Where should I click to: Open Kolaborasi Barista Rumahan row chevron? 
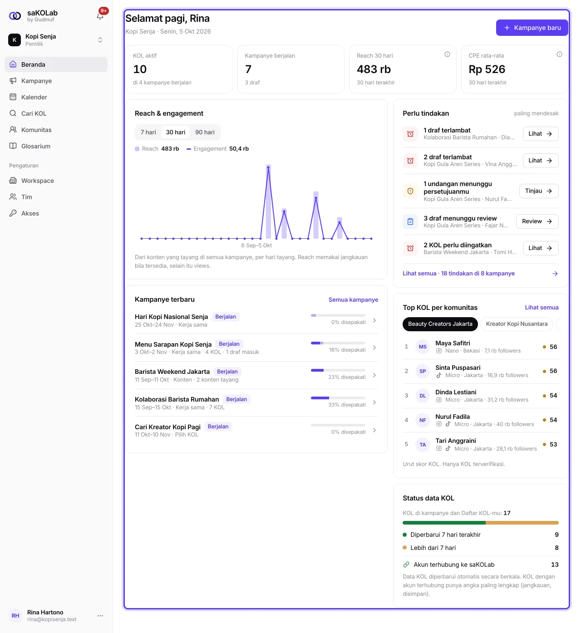pyautogui.click(x=374, y=403)
